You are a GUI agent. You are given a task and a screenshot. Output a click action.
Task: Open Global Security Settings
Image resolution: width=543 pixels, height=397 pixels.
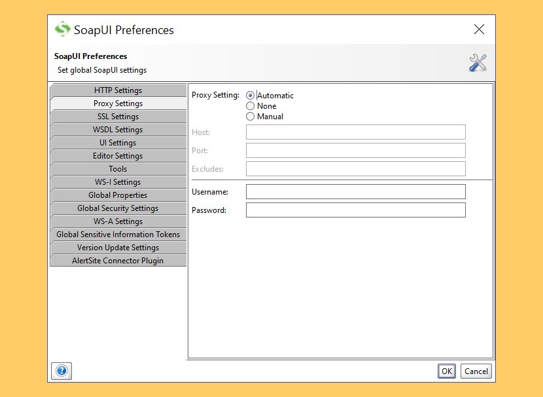pyautogui.click(x=118, y=208)
